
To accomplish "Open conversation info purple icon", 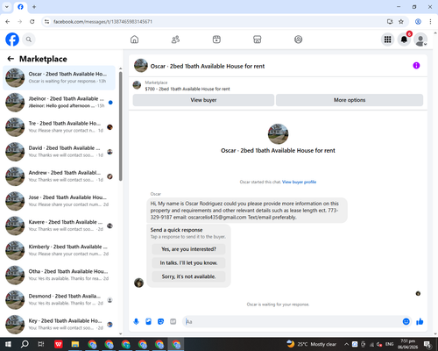I will pos(416,66).
